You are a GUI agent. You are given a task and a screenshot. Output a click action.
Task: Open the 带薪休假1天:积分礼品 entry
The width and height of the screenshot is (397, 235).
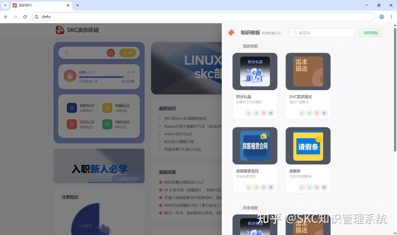182,149
